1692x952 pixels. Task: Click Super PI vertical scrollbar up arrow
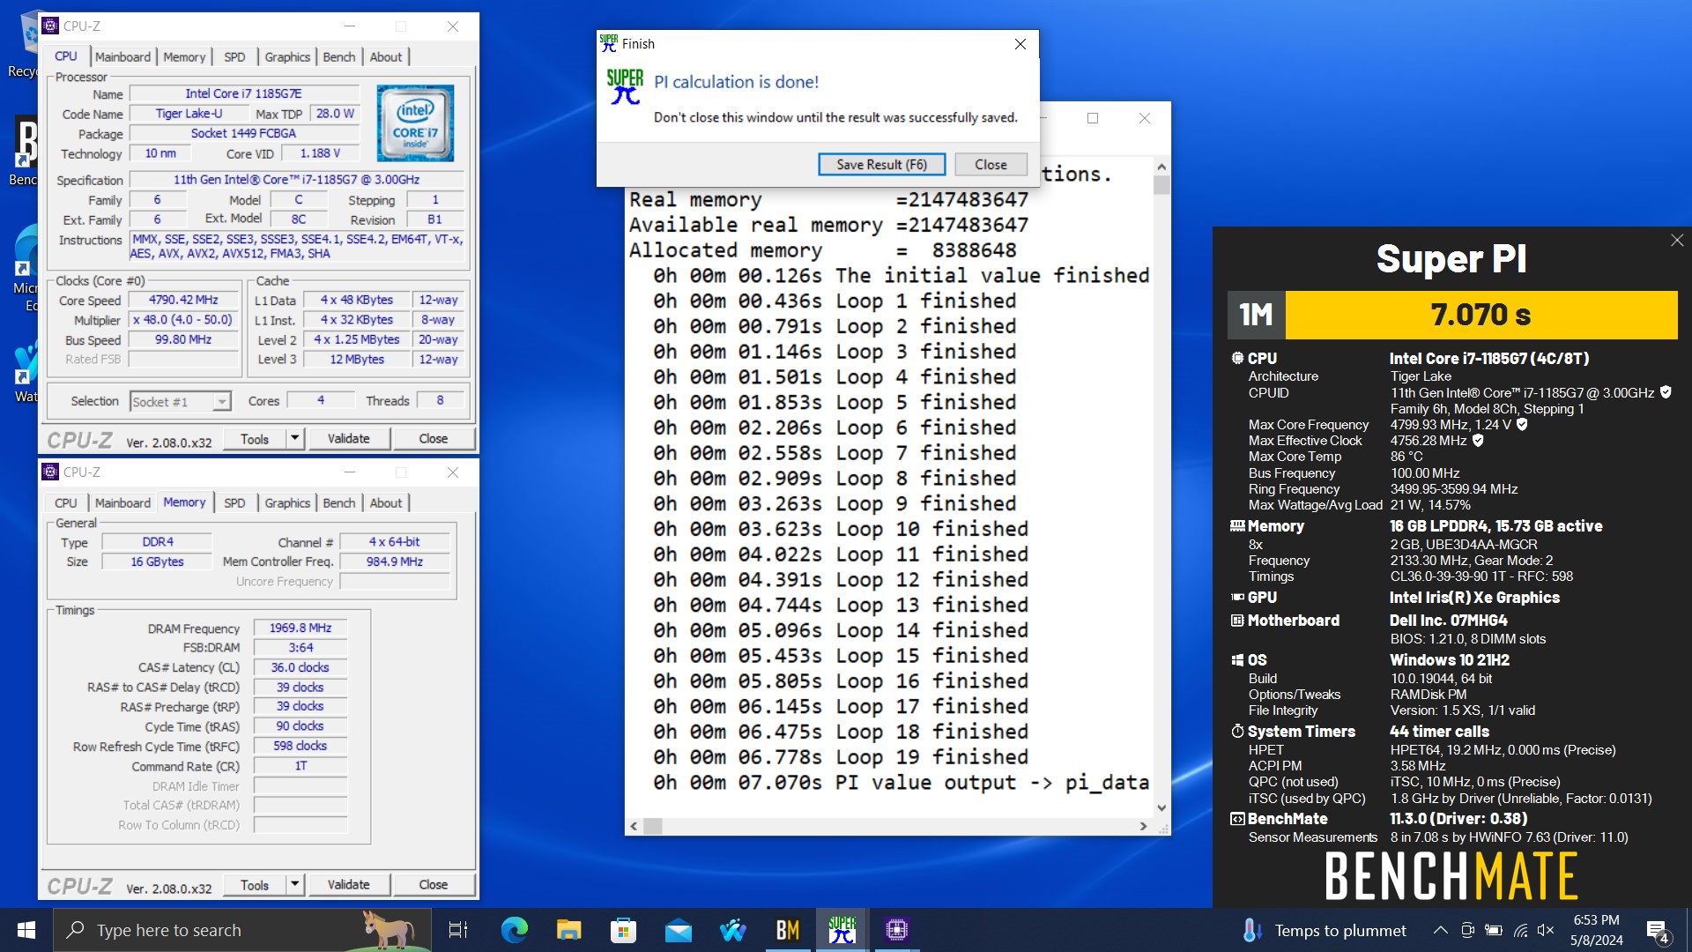click(x=1161, y=167)
